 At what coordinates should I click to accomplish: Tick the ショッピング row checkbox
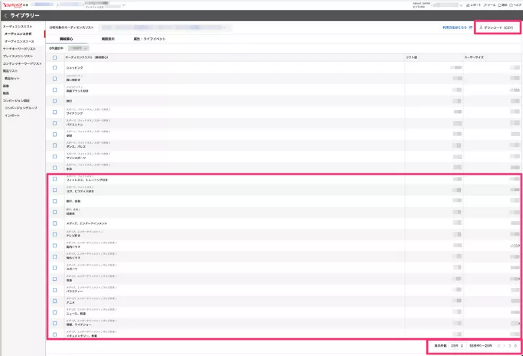(55, 67)
